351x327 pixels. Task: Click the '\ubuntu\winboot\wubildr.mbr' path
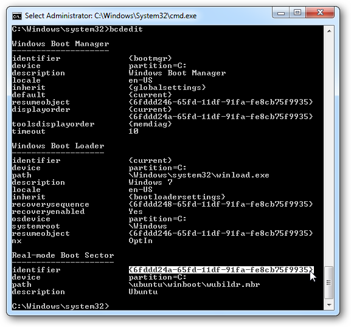click(194, 284)
